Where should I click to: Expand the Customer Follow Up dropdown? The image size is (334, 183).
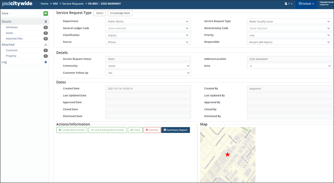tap(148, 73)
